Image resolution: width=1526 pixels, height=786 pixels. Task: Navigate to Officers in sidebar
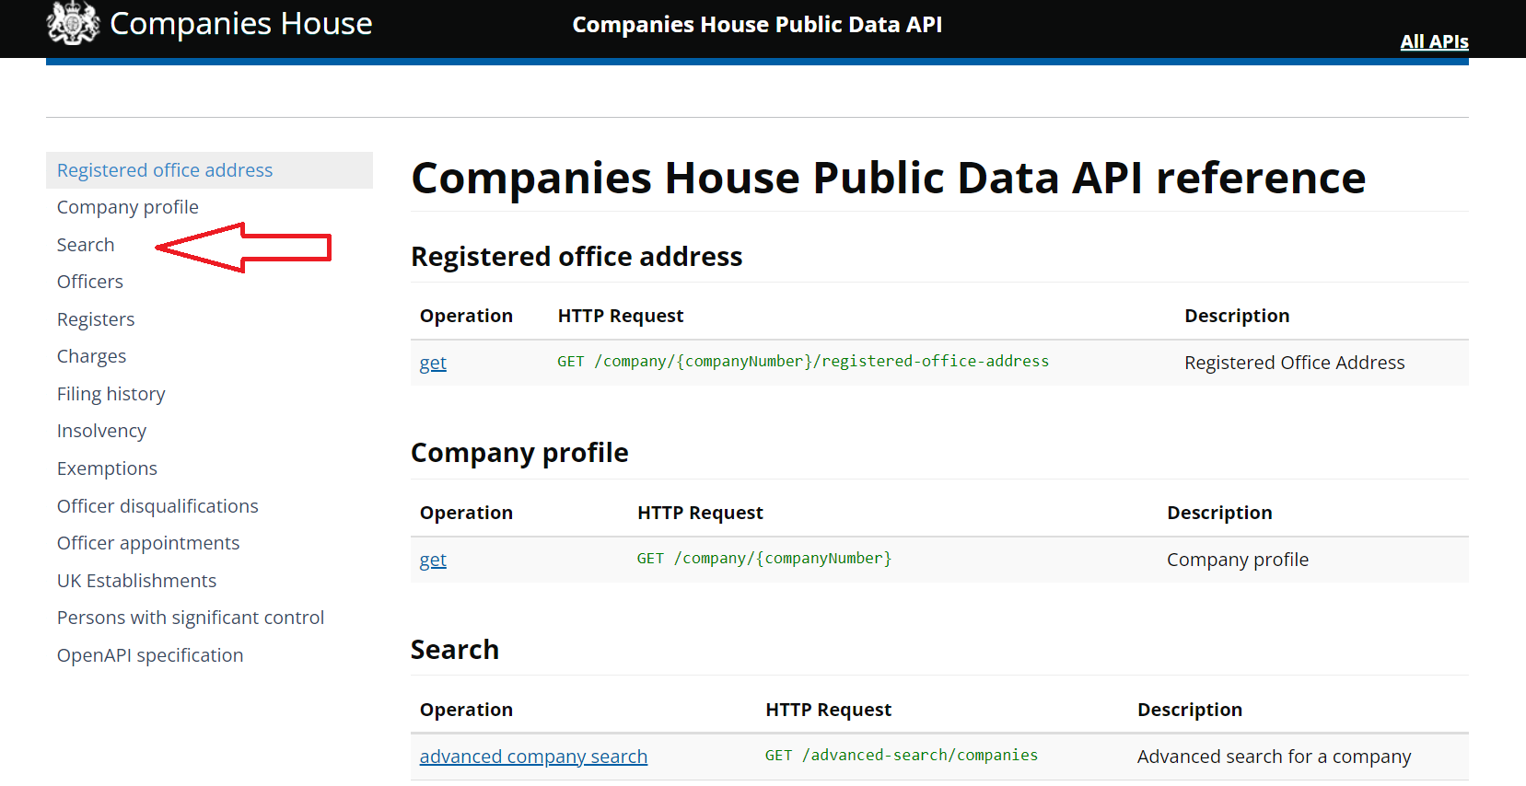coord(90,282)
